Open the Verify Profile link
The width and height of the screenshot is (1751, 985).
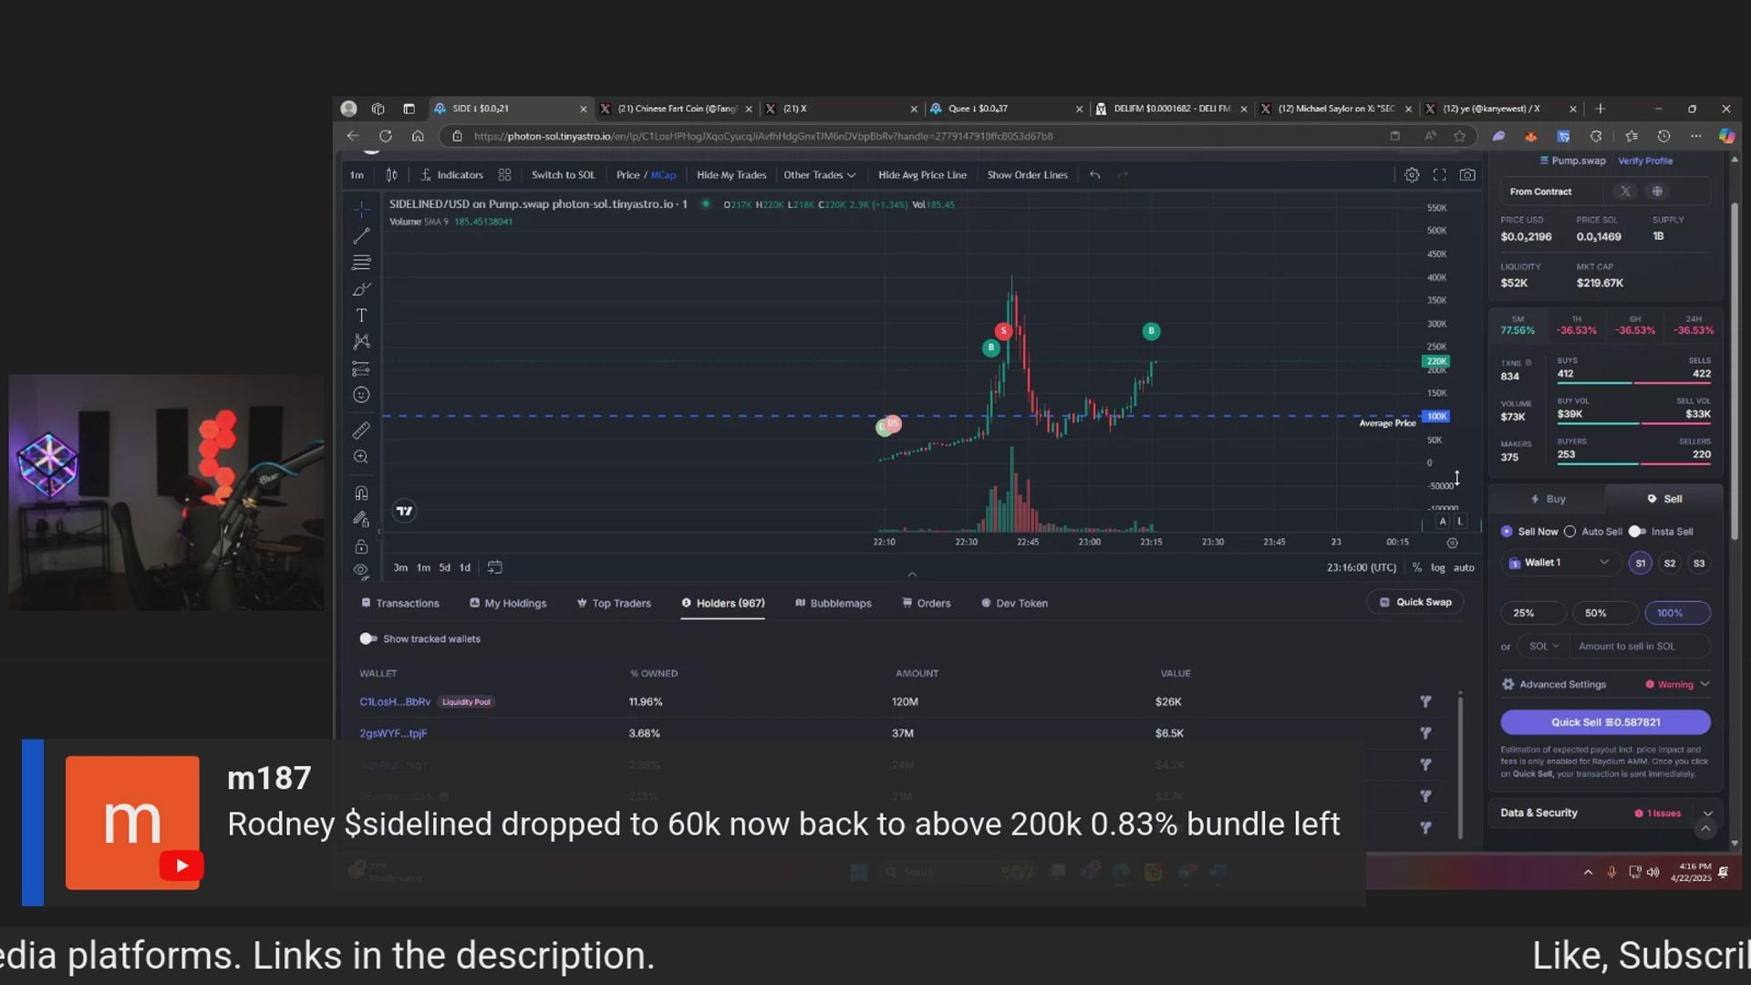point(1645,161)
